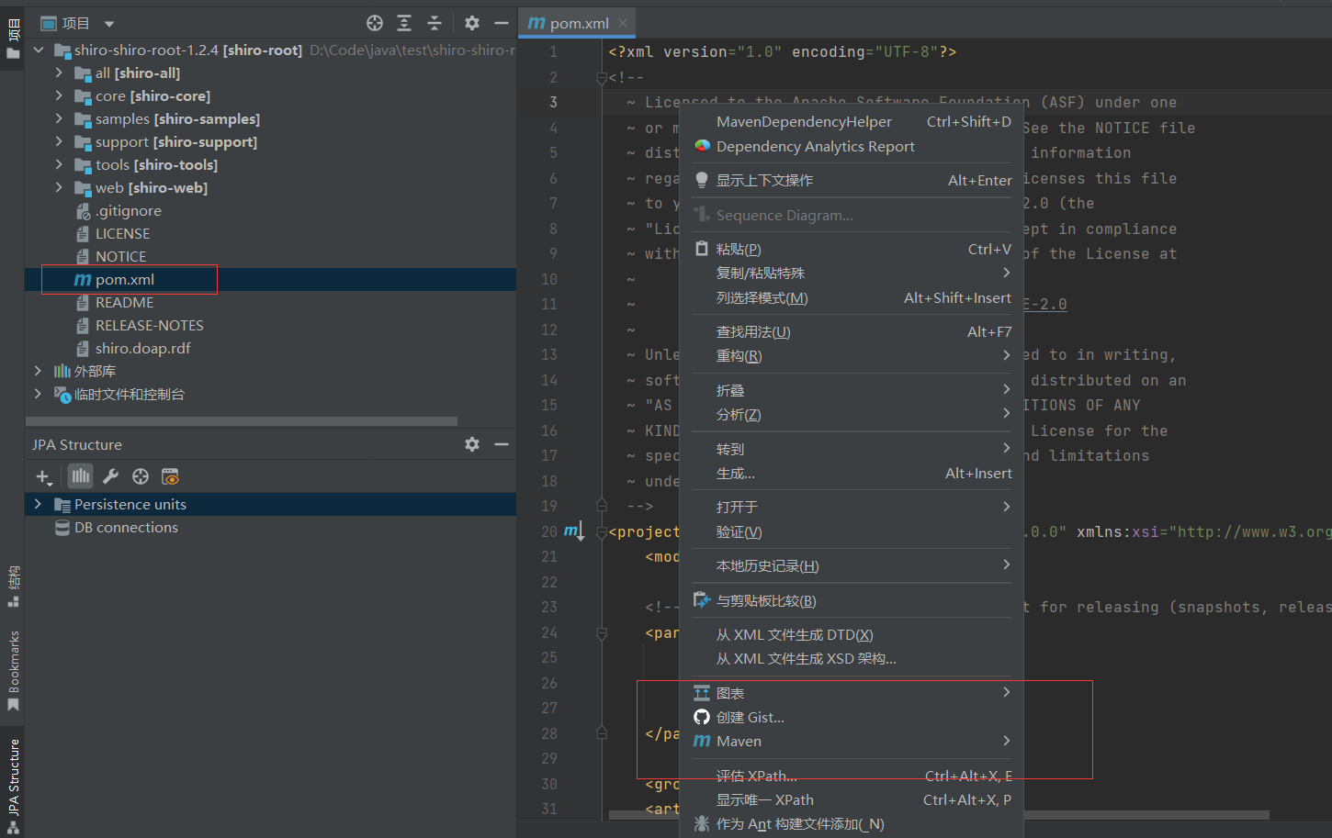Click the plus add icon in JPA Structure
The image size is (1332, 838).
pos(43,476)
